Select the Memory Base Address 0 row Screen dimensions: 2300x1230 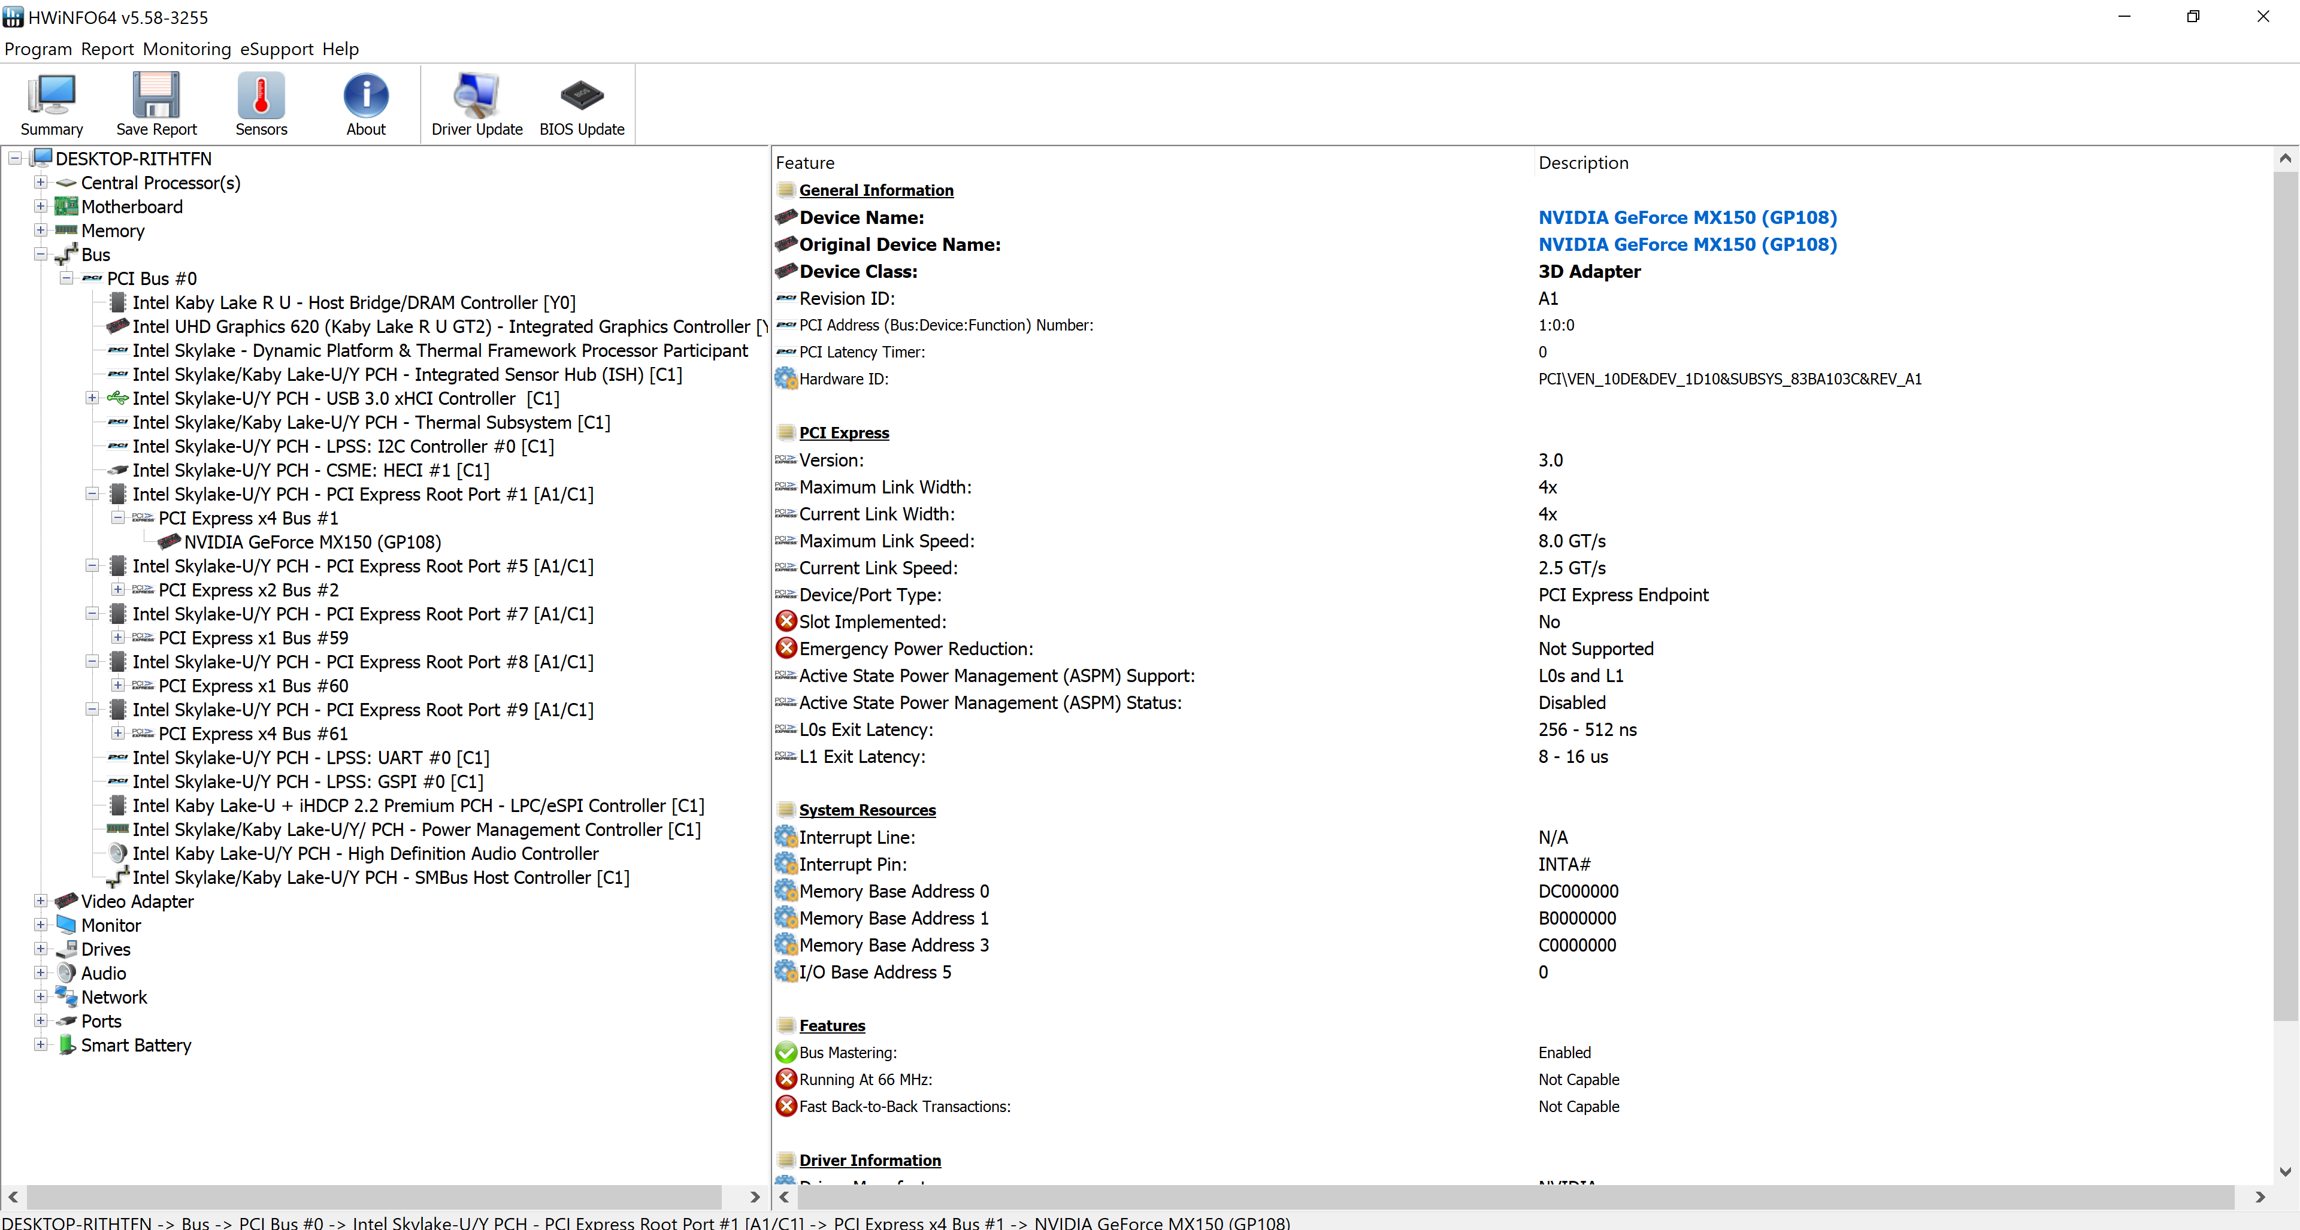[1523, 892]
